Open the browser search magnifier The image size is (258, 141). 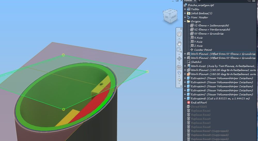coord(249,1)
